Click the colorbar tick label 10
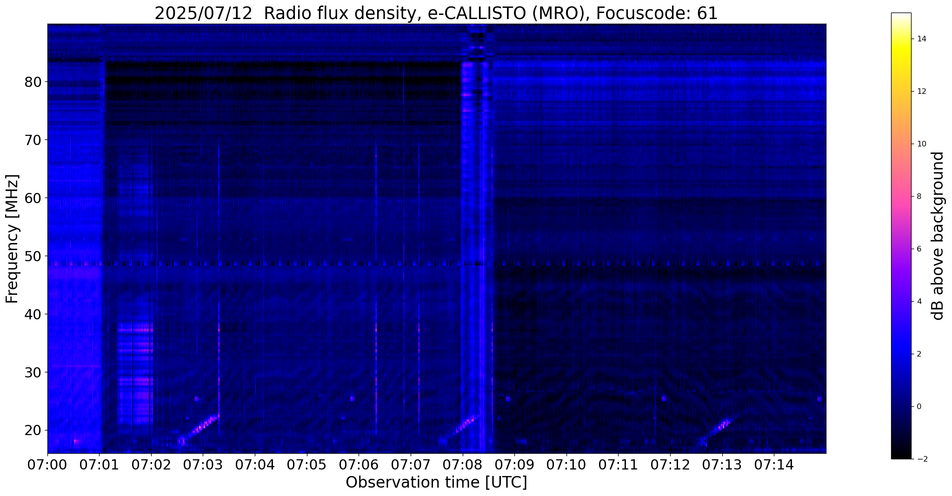This screenshot has width=952, height=496. click(x=921, y=144)
